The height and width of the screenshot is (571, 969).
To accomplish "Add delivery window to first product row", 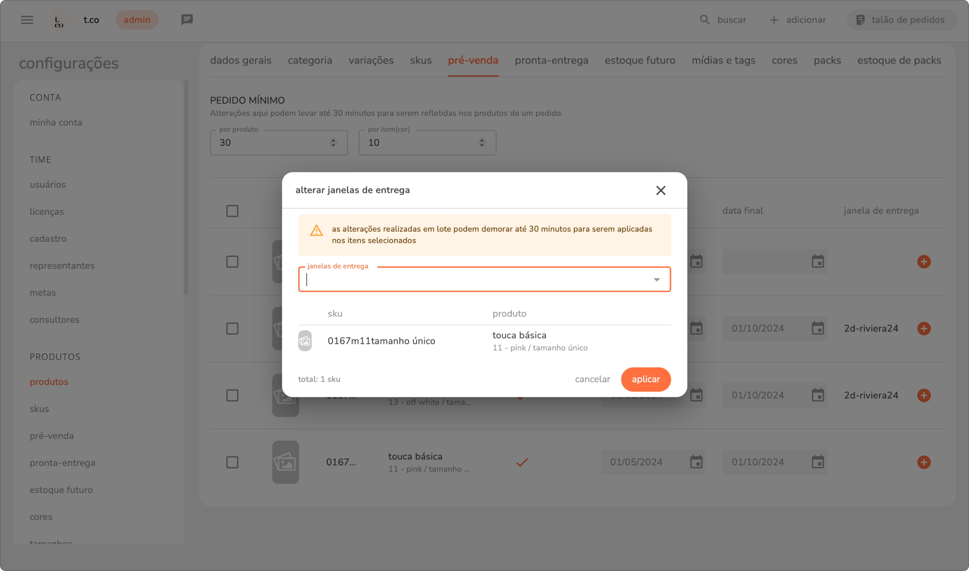I will [x=923, y=262].
